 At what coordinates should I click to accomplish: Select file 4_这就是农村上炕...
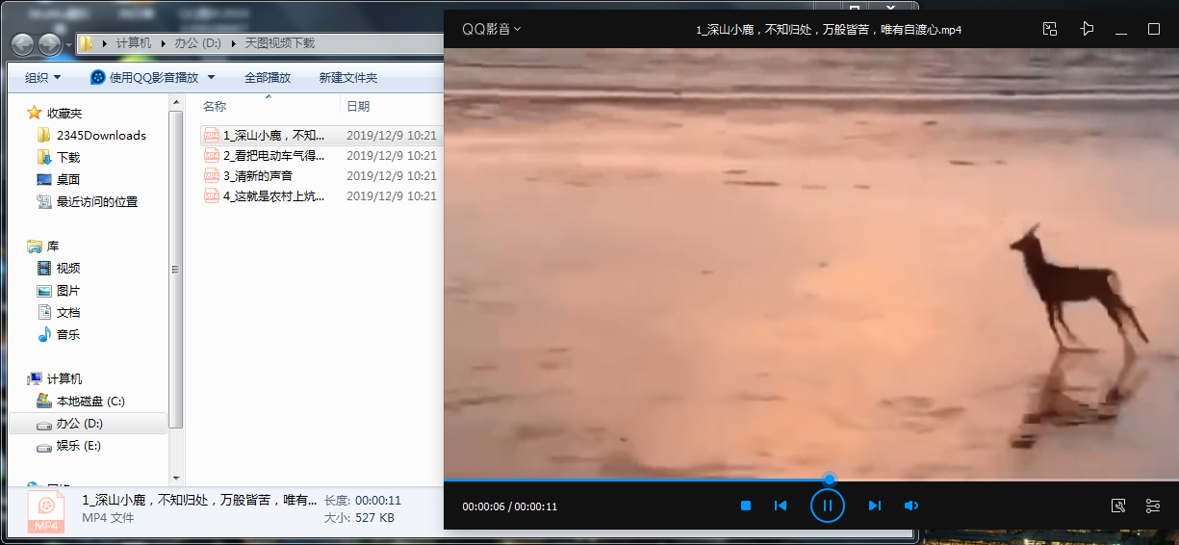(x=274, y=196)
